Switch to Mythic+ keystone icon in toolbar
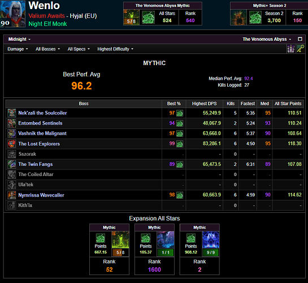 [x=301, y=49]
